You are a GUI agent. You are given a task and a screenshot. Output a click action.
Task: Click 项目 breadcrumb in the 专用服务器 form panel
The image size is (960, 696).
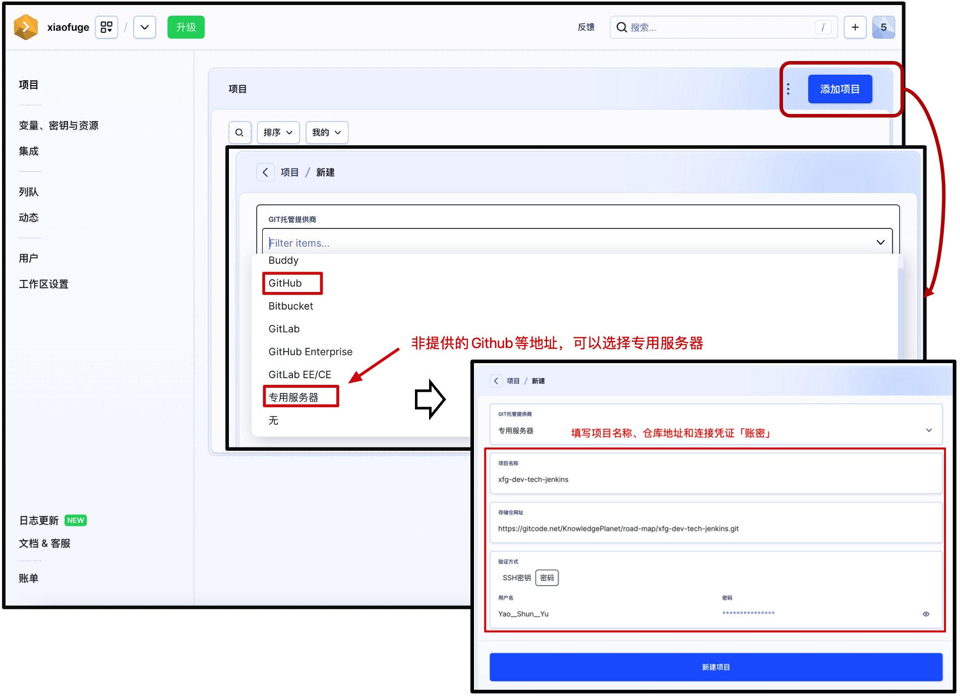(x=513, y=381)
